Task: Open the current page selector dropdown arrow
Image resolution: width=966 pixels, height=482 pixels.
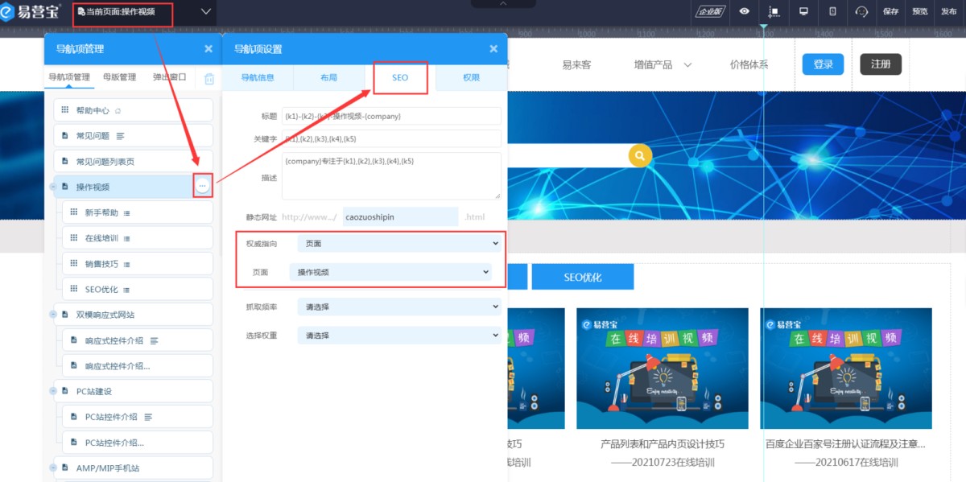Action: click(x=206, y=12)
